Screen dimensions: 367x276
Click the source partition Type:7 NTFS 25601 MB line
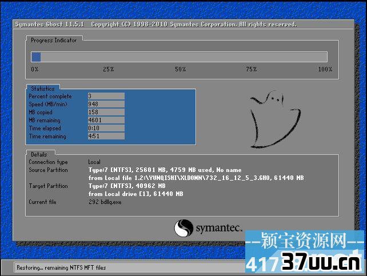165,170
